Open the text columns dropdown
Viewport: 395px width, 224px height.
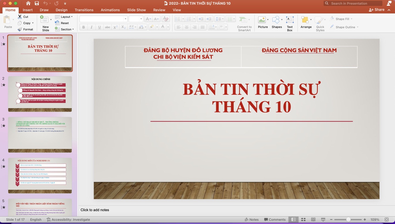[231, 19]
